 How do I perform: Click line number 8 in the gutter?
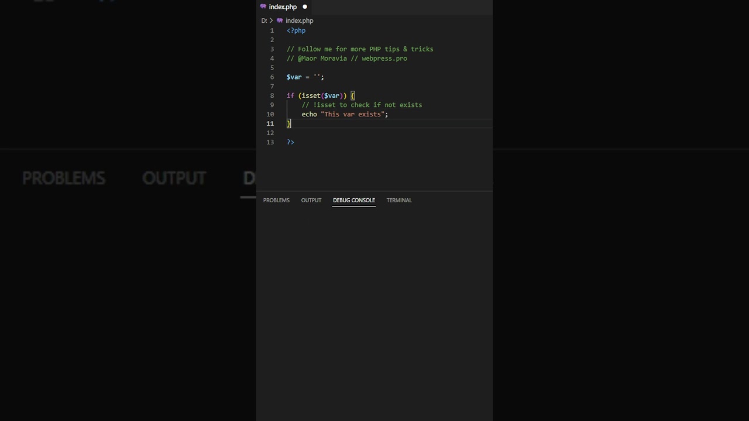coord(272,96)
